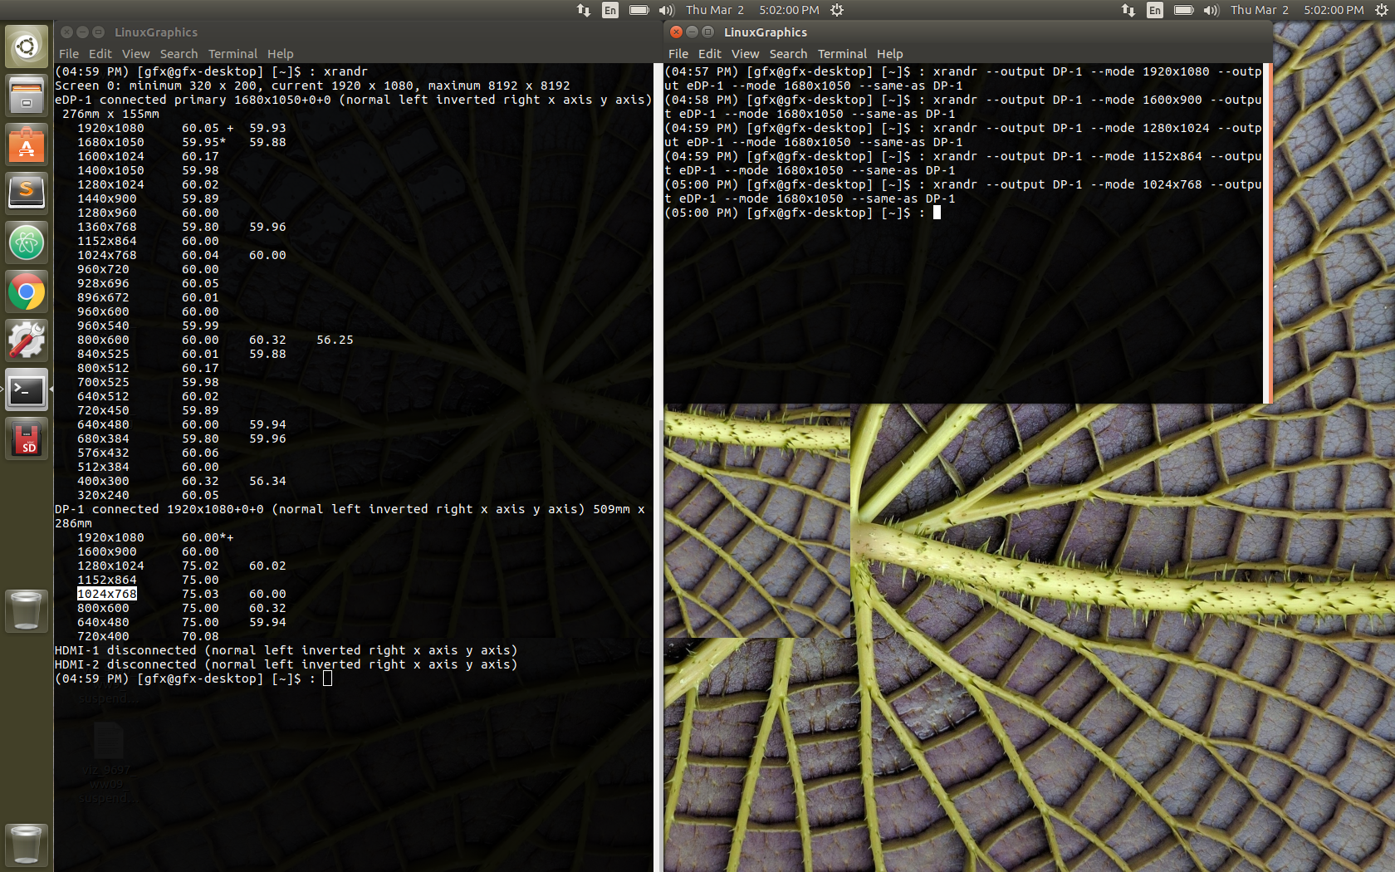The height and width of the screenshot is (872, 1395).
Task: Open the Search menu in right terminal
Action: click(788, 54)
